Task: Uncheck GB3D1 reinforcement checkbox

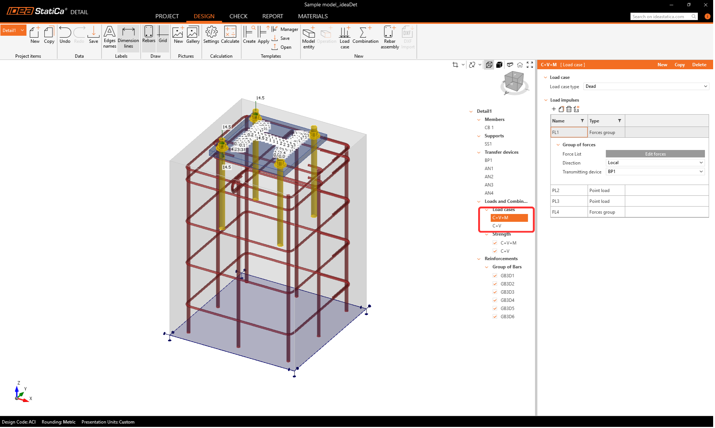Action: 495,276
